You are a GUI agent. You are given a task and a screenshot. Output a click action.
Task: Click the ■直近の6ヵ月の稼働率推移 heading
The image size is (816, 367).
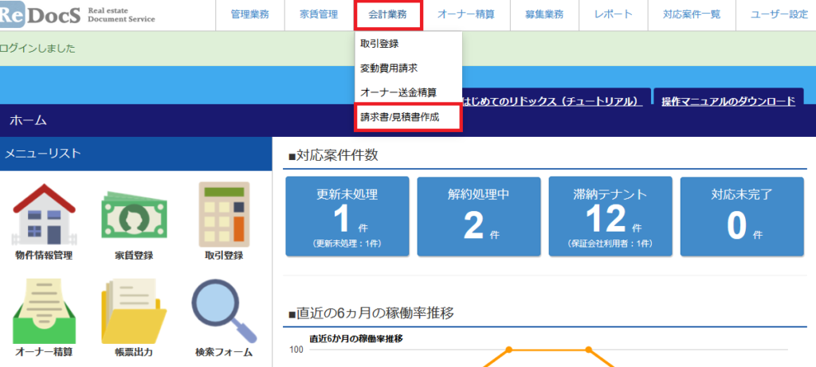[x=371, y=314]
